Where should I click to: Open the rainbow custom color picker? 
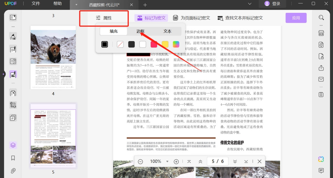176,44
